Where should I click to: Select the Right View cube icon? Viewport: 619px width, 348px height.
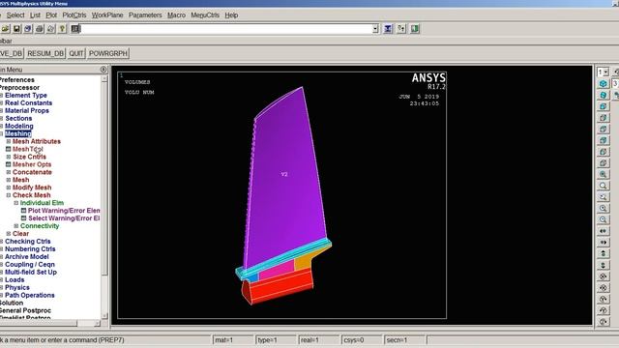click(x=603, y=118)
